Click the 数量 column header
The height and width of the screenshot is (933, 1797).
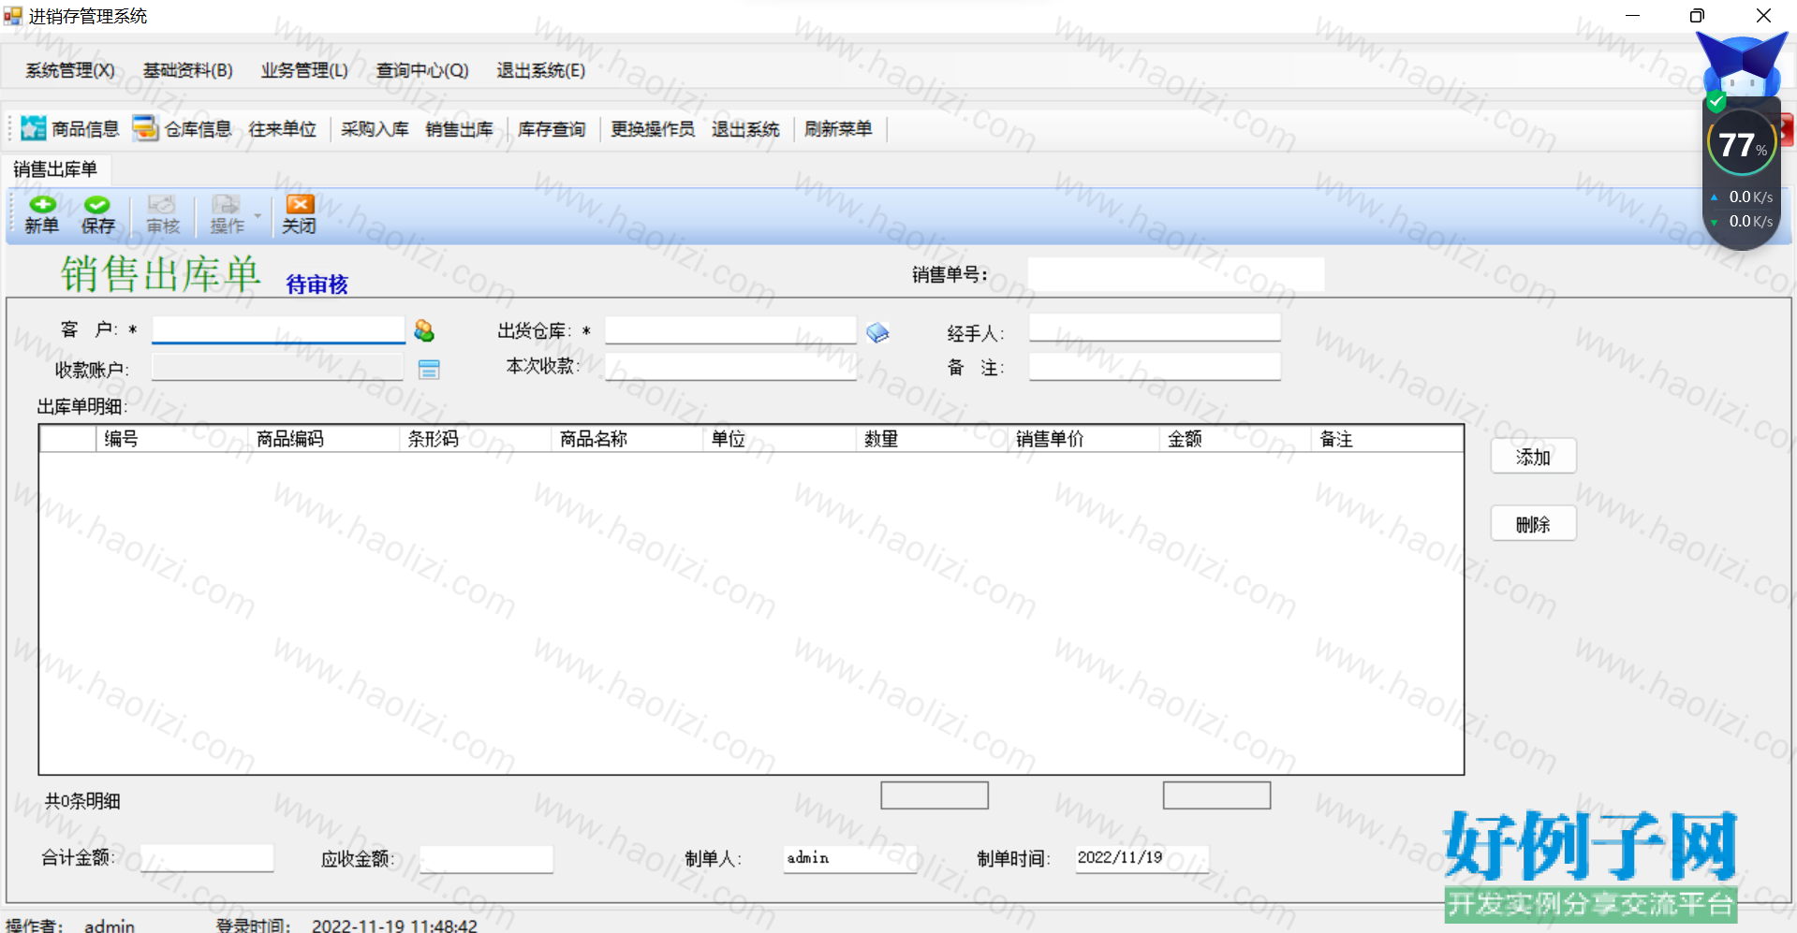coord(932,439)
